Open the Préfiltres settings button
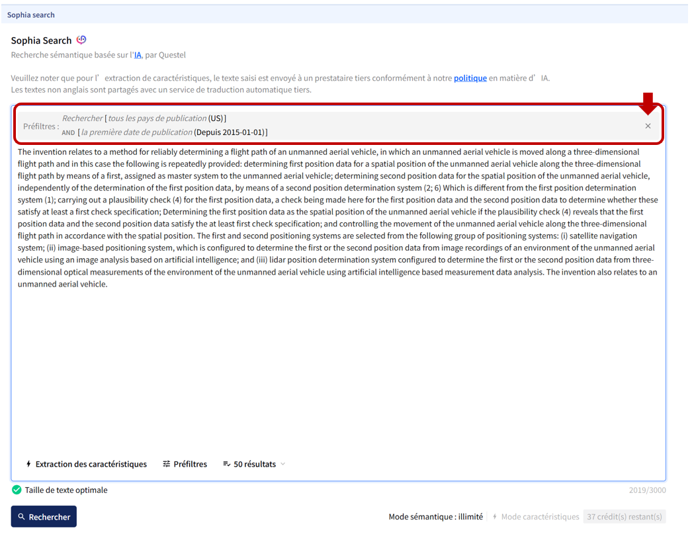Viewport: 692px width, 542px height. (x=185, y=464)
